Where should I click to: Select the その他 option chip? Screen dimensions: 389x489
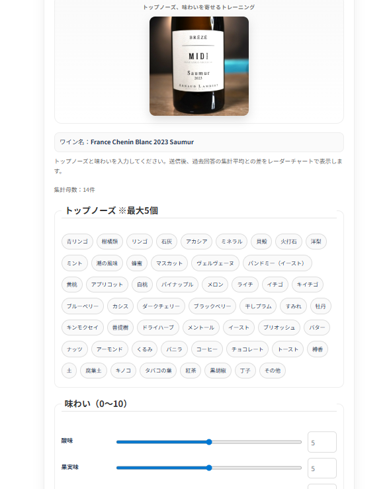(273, 371)
